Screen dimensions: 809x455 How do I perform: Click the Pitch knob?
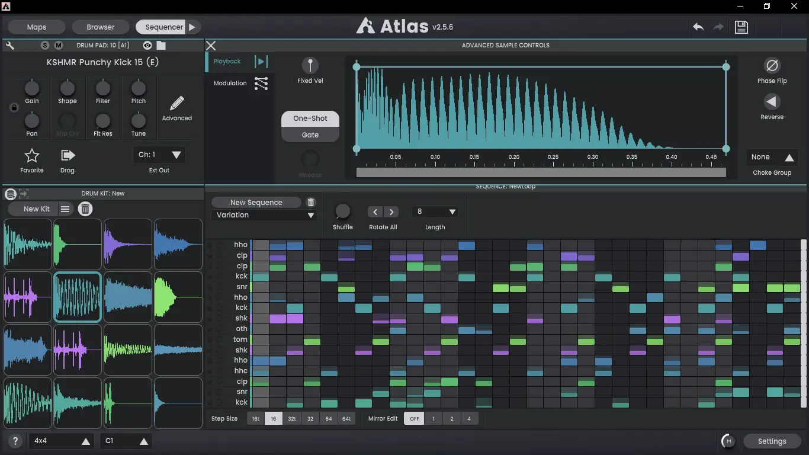click(x=139, y=88)
